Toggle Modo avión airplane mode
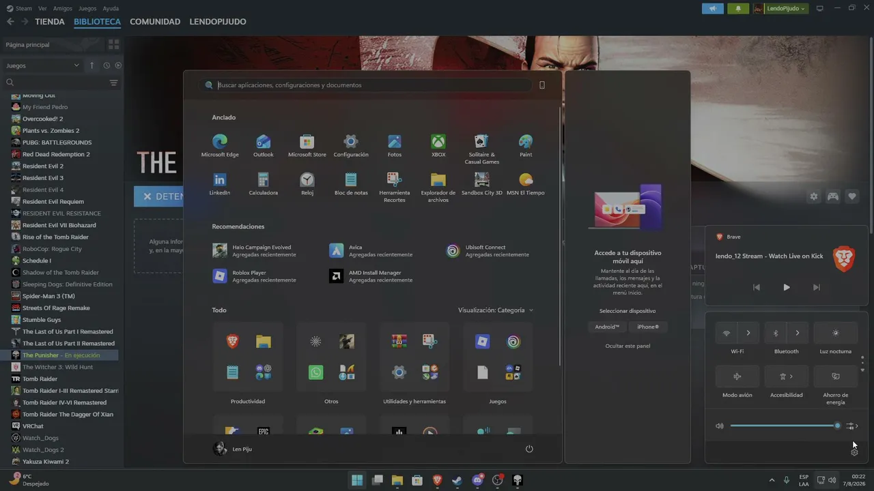This screenshot has height=491, width=874. tap(737, 376)
